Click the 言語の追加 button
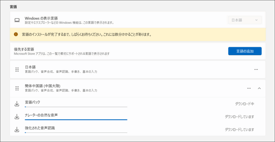Image resolution: width=275 pixels, height=142 pixels. pyautogui.click(x=245, y=51)
